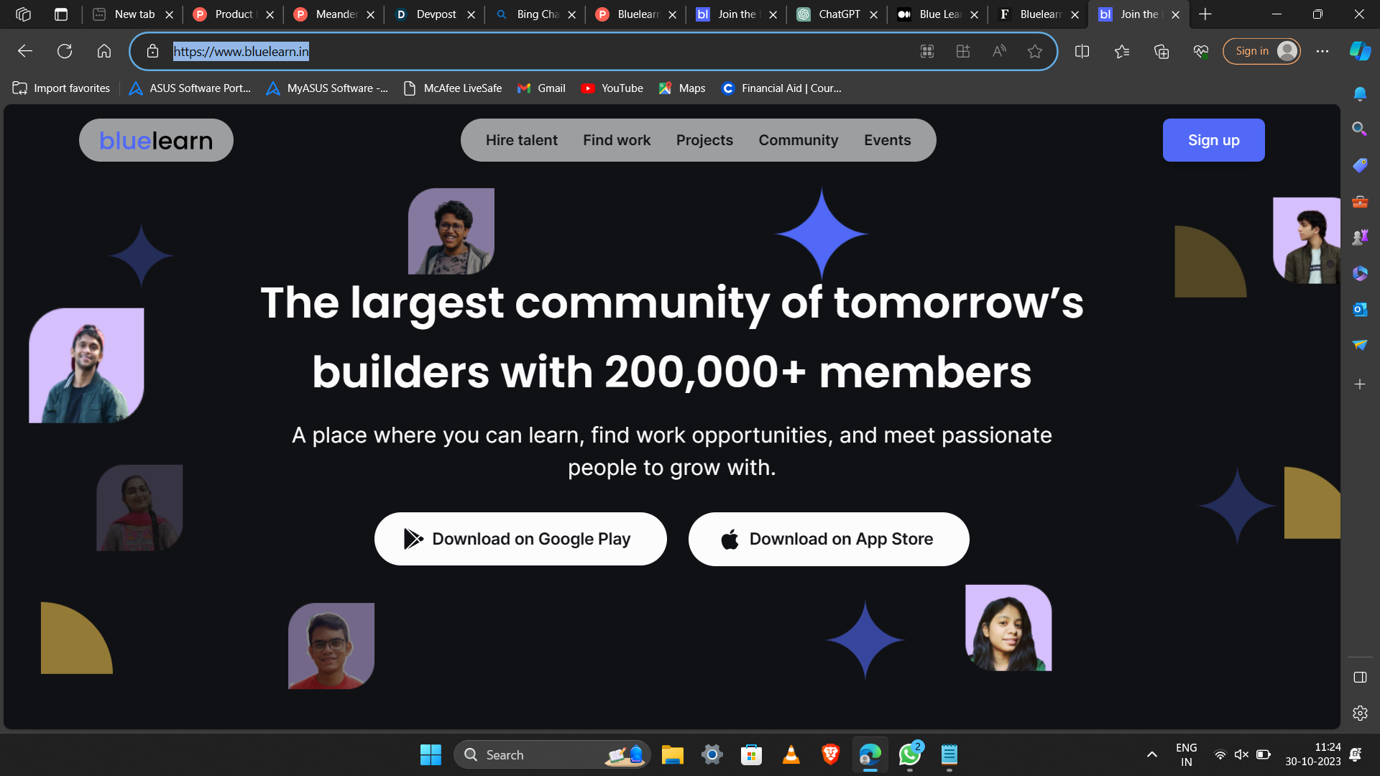Open split screen view icon

point(1082,51)
